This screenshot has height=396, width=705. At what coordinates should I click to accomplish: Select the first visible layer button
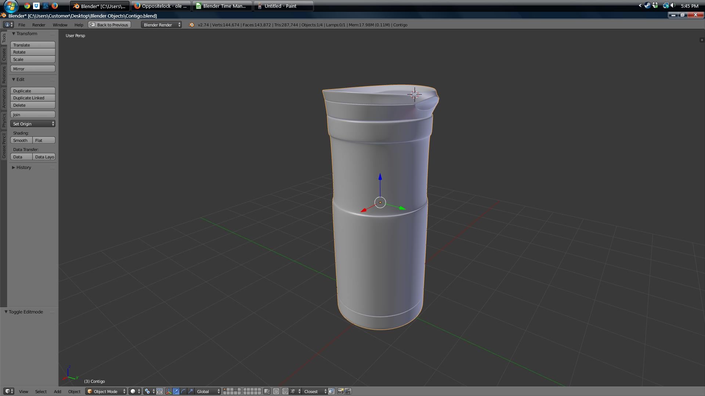(x=225, y=389)
